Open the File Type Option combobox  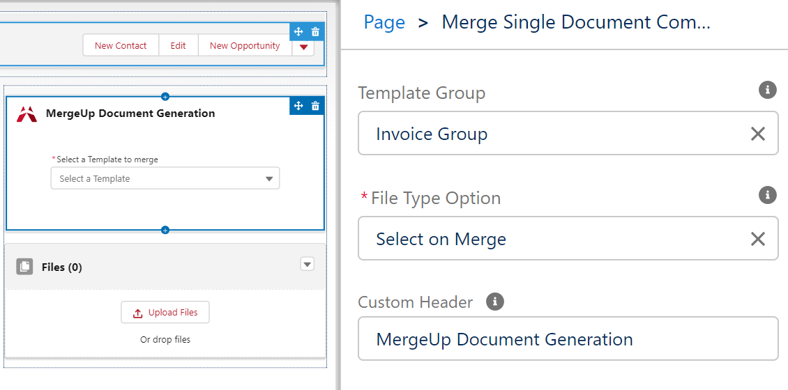click(568, 238)
